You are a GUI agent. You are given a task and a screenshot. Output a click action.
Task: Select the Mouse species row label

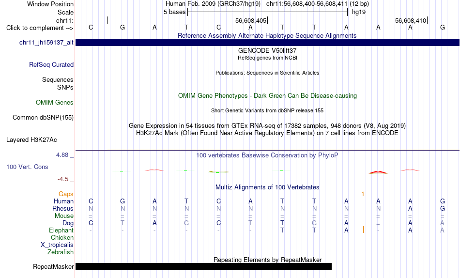click(x=64, y=216)
